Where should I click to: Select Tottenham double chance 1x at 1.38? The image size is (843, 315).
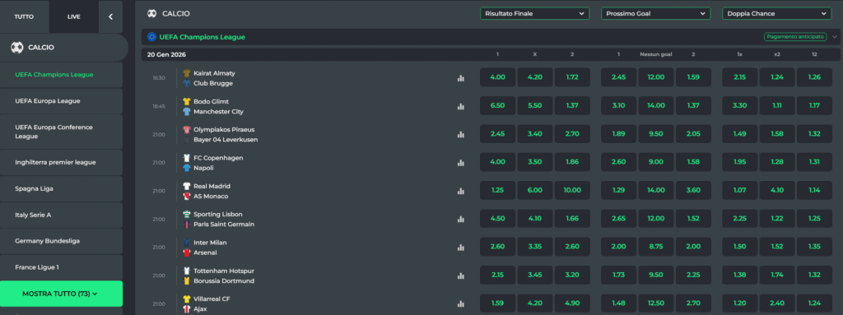(740, 276)
